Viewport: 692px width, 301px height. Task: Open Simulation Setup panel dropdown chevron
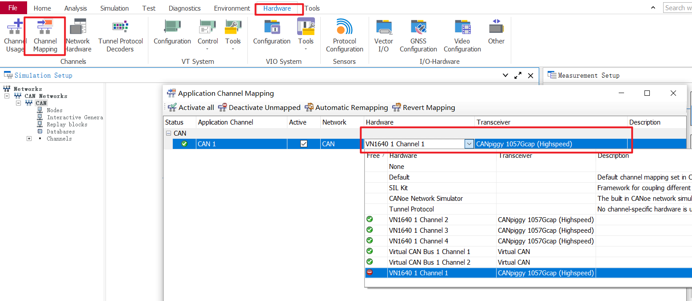click(x=505, y=75)
